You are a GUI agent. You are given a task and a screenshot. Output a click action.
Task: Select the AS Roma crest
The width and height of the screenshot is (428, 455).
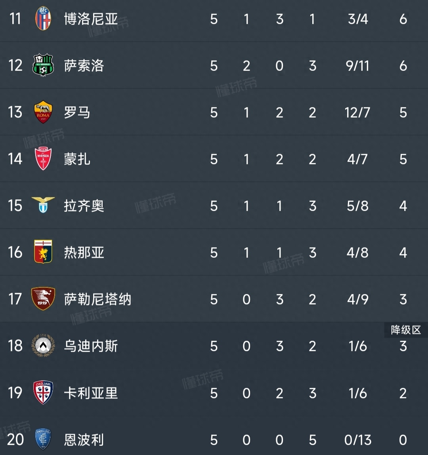[x=43, y=112]
